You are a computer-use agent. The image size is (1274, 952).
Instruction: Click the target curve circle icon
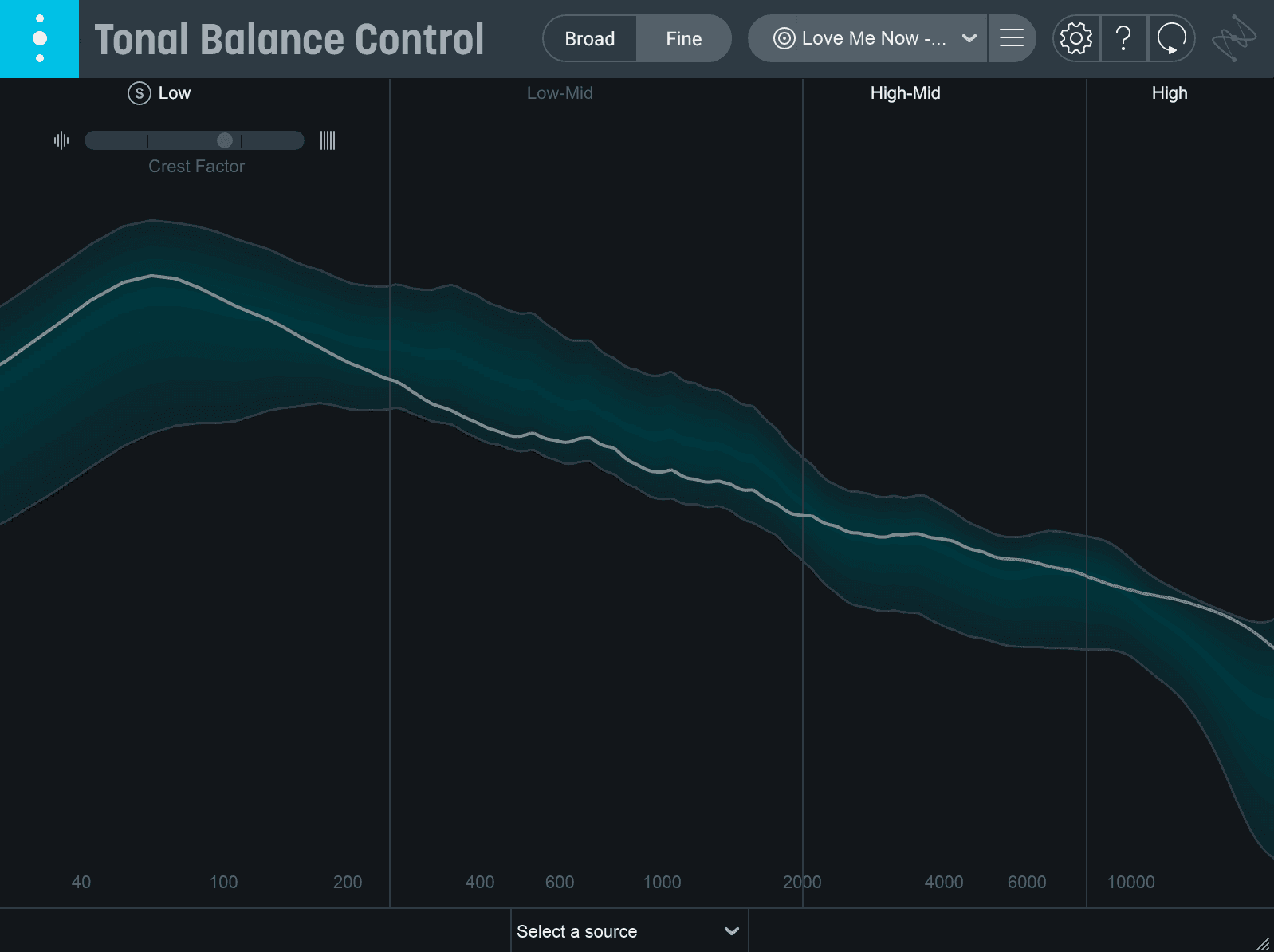coord(784,38)
